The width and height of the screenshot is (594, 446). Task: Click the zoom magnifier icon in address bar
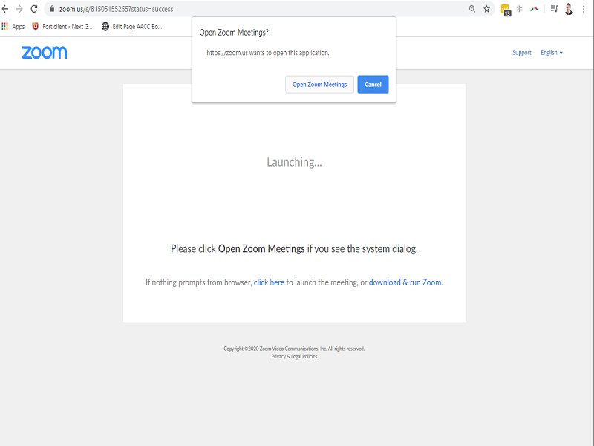pos(472,9)
